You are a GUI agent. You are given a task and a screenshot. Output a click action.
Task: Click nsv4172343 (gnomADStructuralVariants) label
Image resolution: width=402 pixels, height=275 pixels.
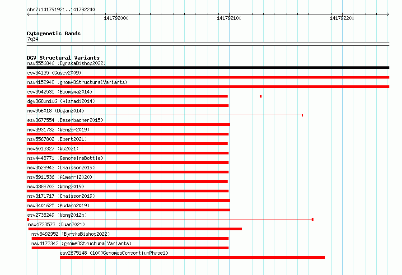tap(81, 243)
